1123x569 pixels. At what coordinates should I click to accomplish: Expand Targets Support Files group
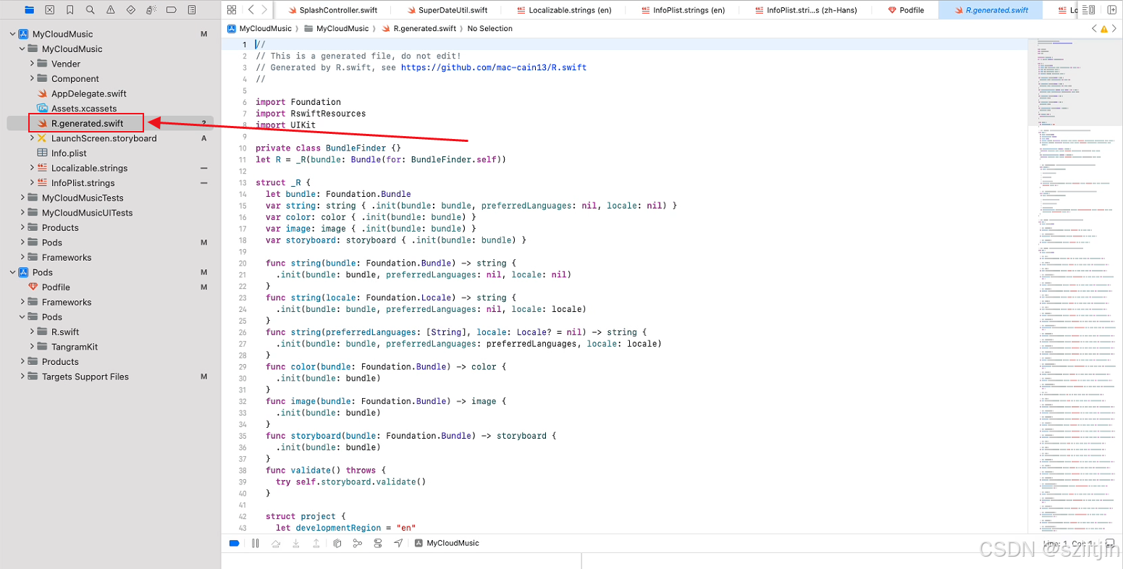point(22,376)
